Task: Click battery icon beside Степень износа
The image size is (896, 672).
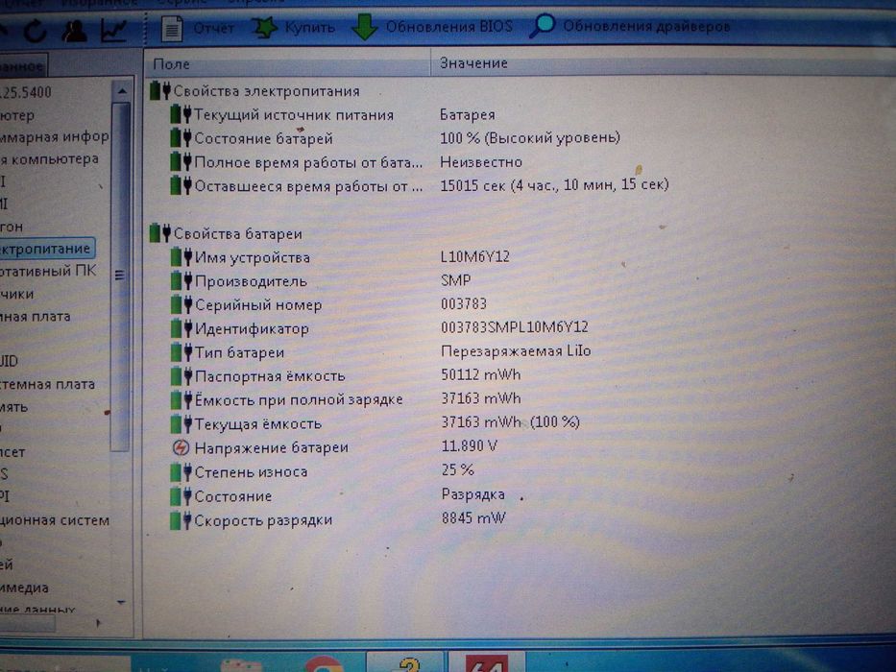Action: point(182,472)
